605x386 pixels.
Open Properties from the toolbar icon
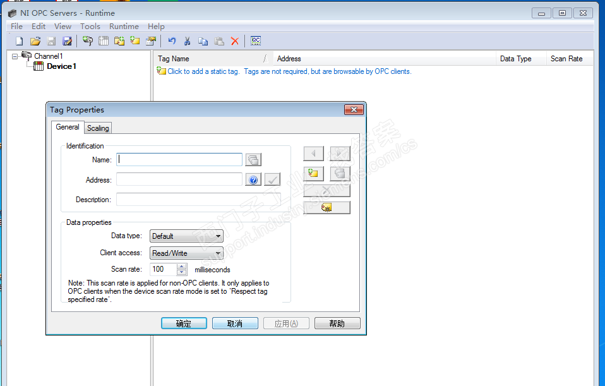coord(151,41)
